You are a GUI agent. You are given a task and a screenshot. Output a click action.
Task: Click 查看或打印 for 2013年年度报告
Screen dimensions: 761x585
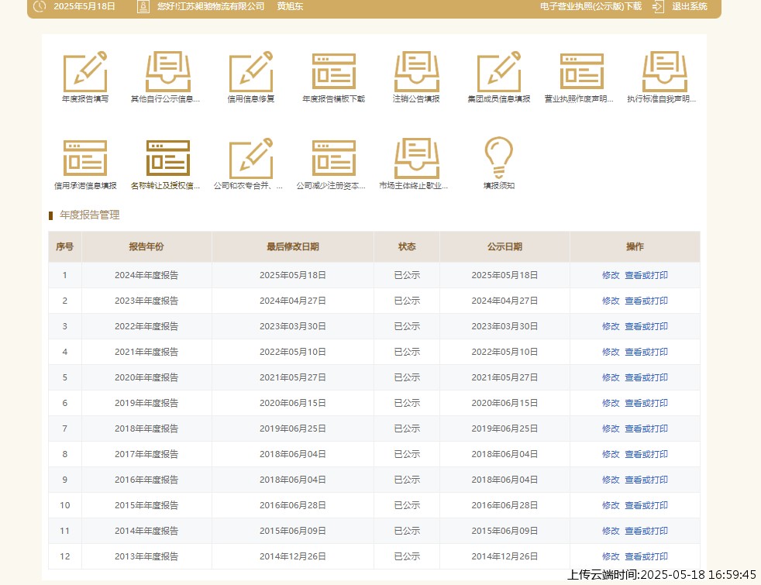646,556
